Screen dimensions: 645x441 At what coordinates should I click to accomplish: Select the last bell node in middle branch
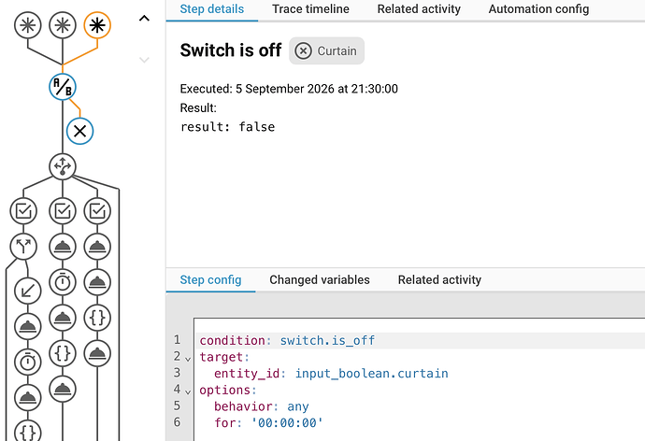[x=63, y=389]
